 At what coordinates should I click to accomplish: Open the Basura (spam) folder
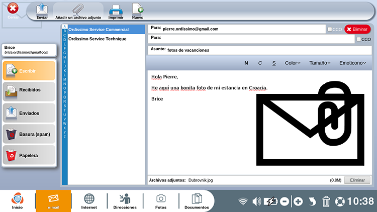[x=29, y=134]
